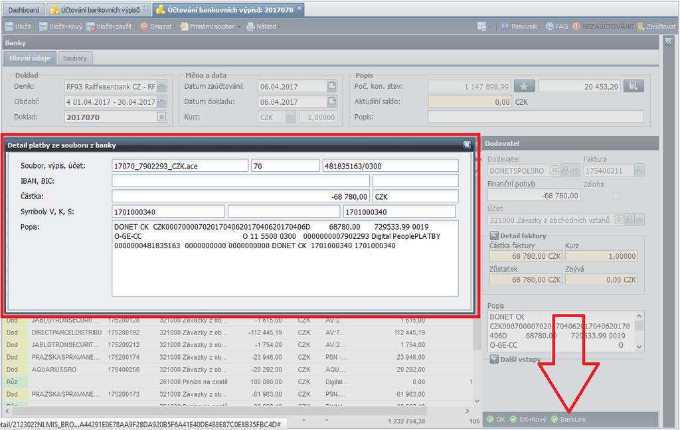
Task: Click the Účet search magnifier icon
Action: (629, 220)
